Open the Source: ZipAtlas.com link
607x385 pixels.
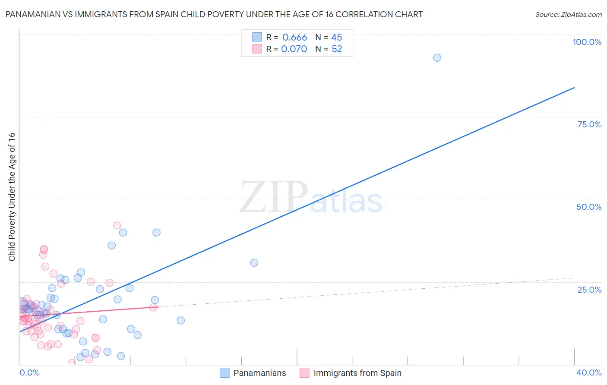coord(569,14)
